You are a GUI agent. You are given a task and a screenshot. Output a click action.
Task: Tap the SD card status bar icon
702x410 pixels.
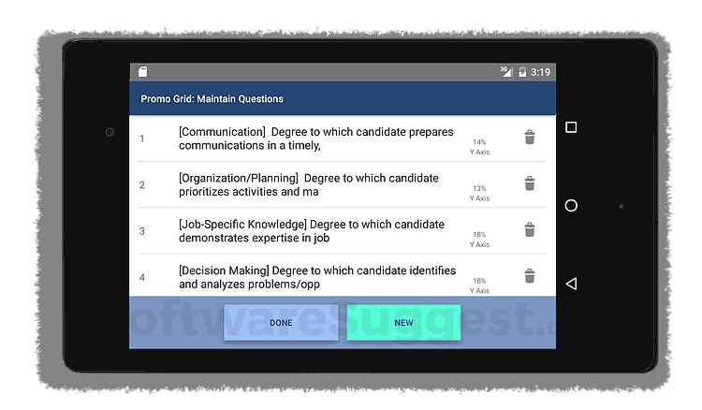click(x=142, y=72)
